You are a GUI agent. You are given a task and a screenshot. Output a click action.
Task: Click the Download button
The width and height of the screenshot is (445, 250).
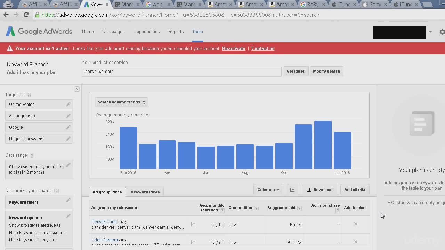(x=319, y=190)
